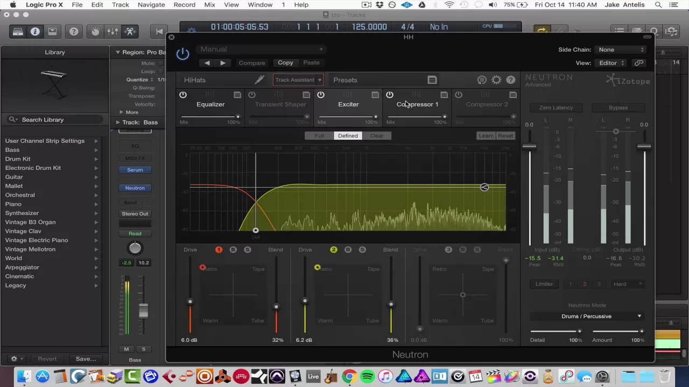Open Logic Inspector info button
The image size is (689, 387).
[x=35, y=32]
